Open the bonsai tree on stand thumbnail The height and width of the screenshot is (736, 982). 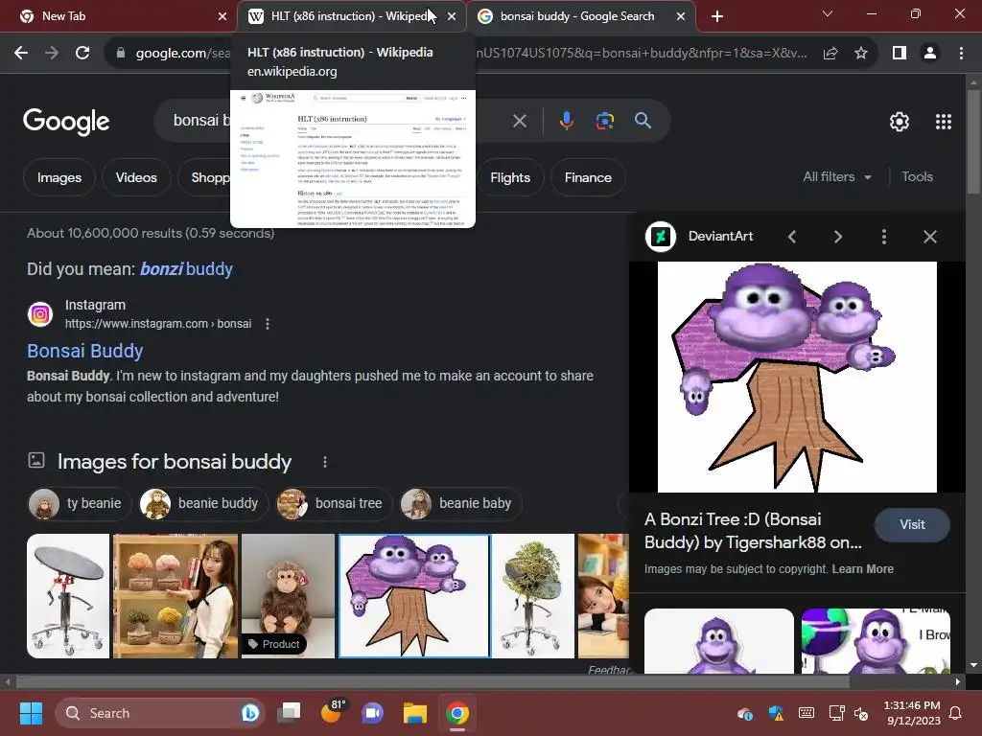click(533, 596)
